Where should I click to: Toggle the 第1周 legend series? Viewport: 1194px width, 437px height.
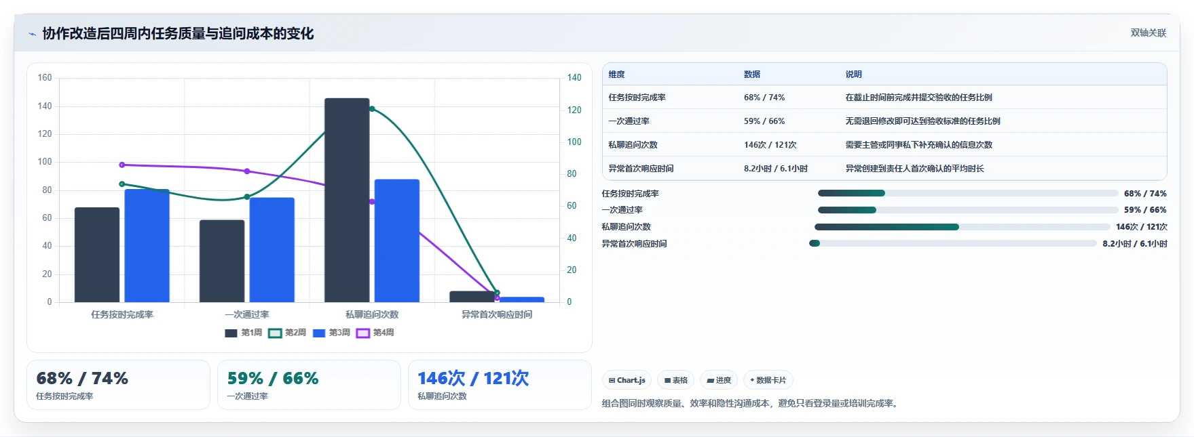point(243,333)
